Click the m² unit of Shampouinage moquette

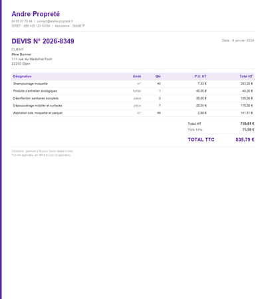139,84
